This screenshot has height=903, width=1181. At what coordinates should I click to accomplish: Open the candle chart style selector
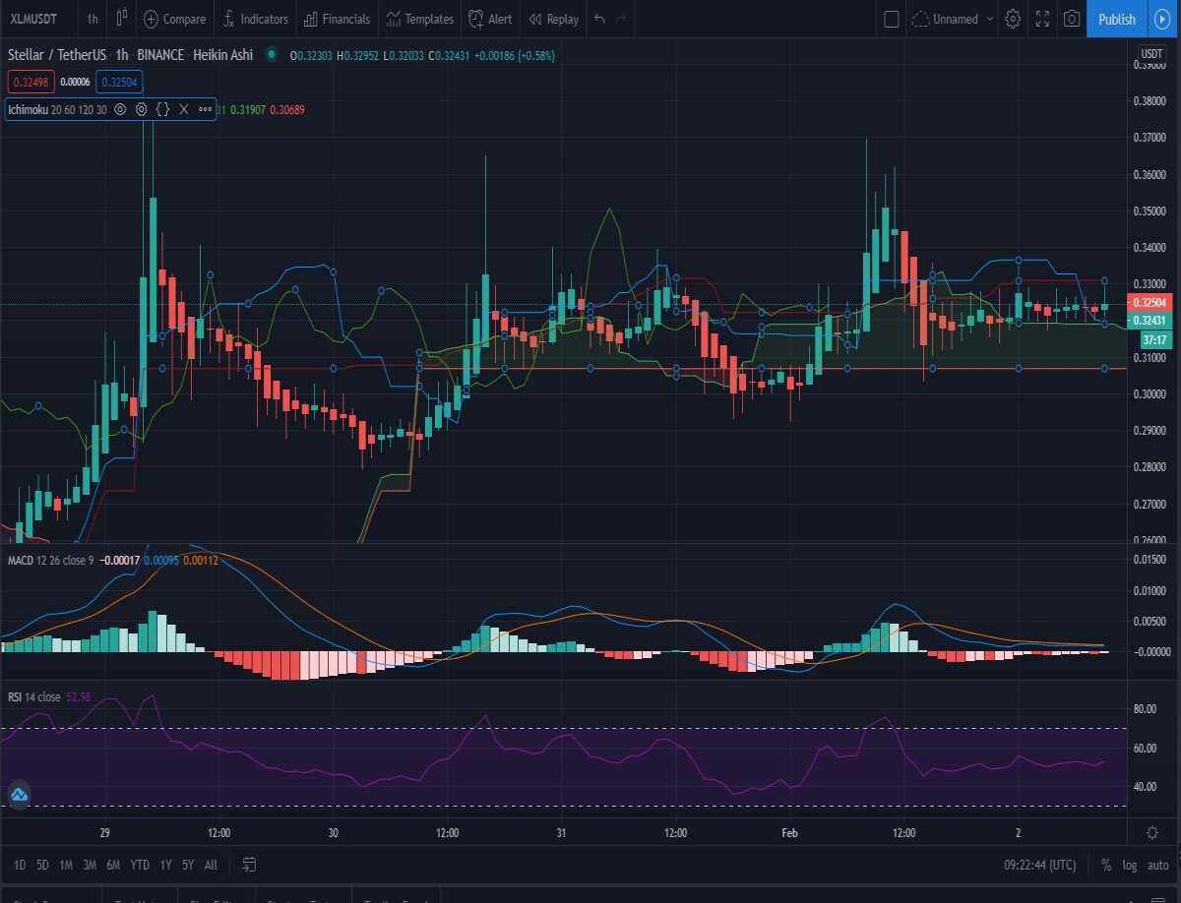point(122,19)
